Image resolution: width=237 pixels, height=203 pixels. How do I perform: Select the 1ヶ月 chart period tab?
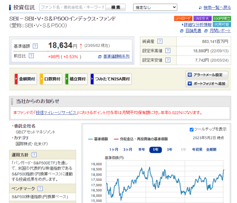pos(114,150)
